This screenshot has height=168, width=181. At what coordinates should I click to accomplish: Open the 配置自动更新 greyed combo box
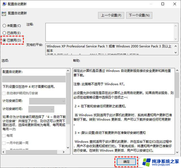pos(34,79)
